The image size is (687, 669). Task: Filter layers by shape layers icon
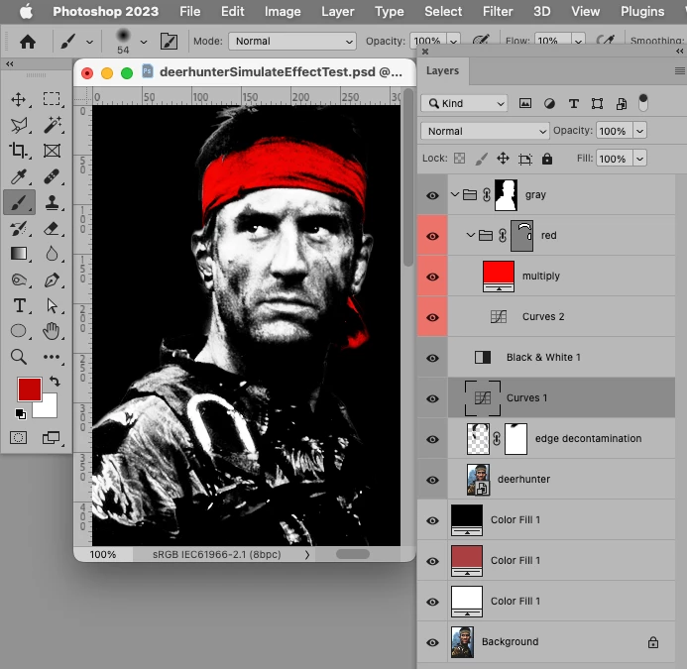point(597,103)
